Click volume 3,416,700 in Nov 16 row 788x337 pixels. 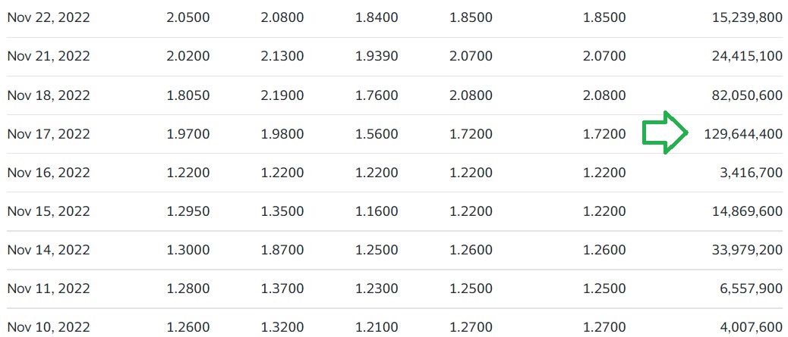(x=751, y=173)
